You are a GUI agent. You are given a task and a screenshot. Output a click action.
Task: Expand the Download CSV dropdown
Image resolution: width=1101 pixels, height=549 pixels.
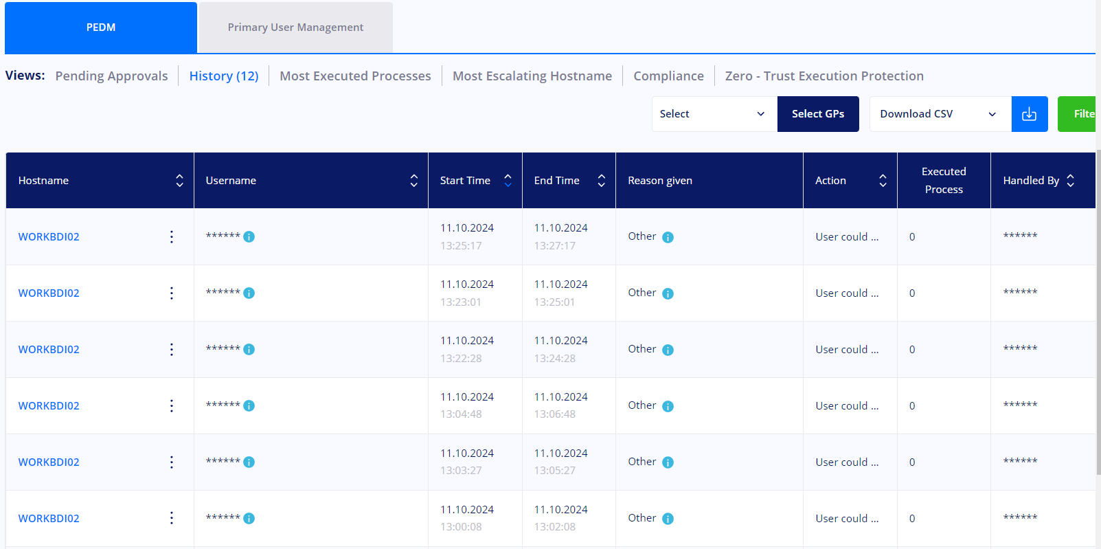[939, 114]
